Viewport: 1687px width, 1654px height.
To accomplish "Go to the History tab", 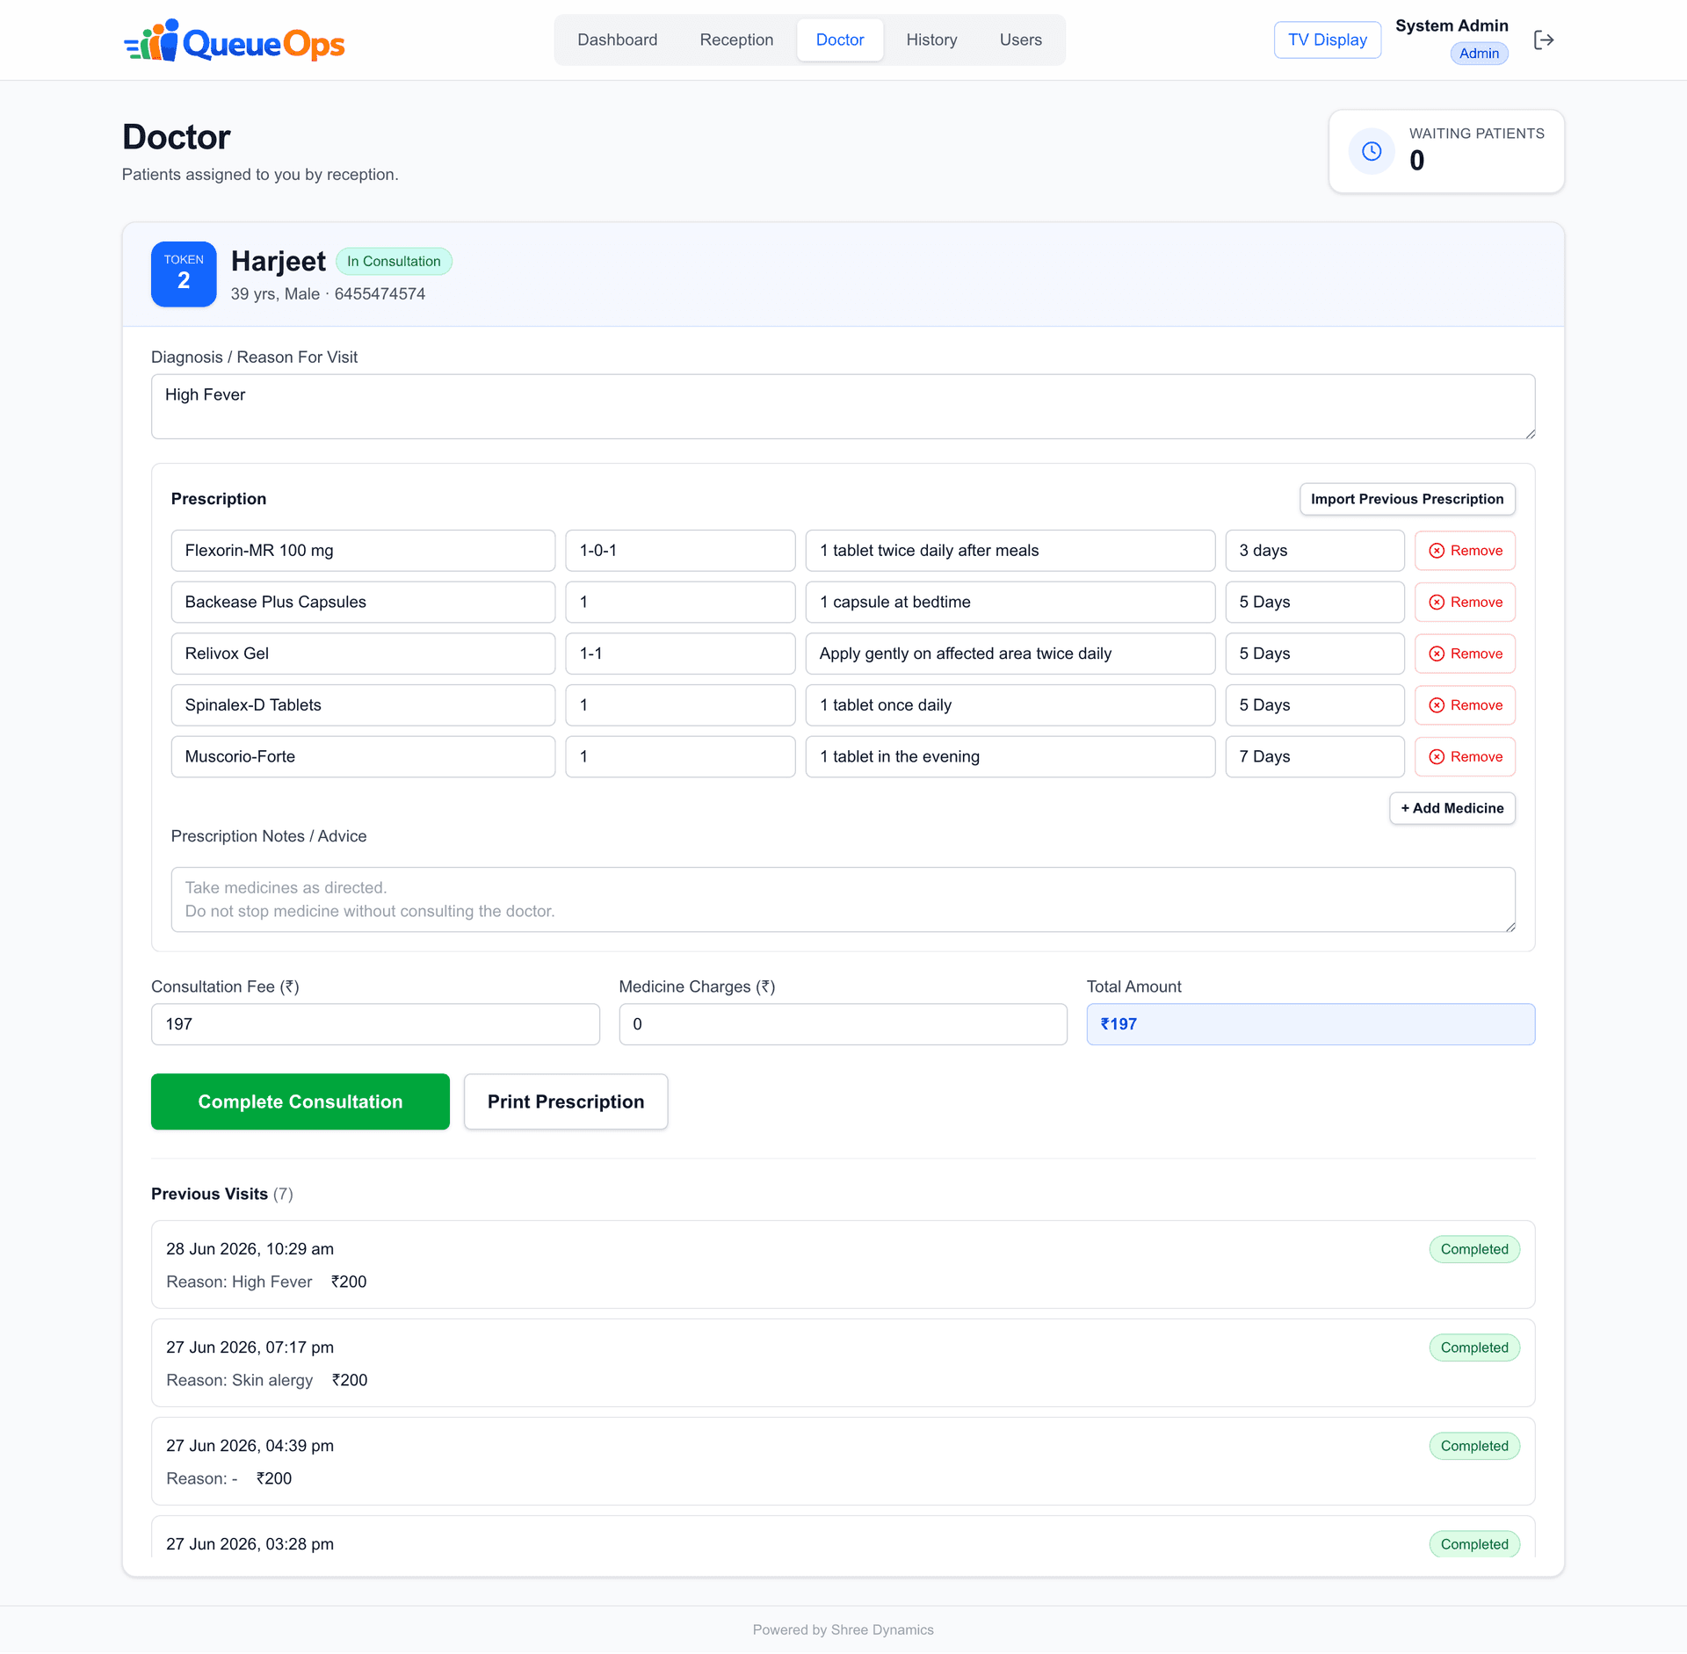I will 931,40.
